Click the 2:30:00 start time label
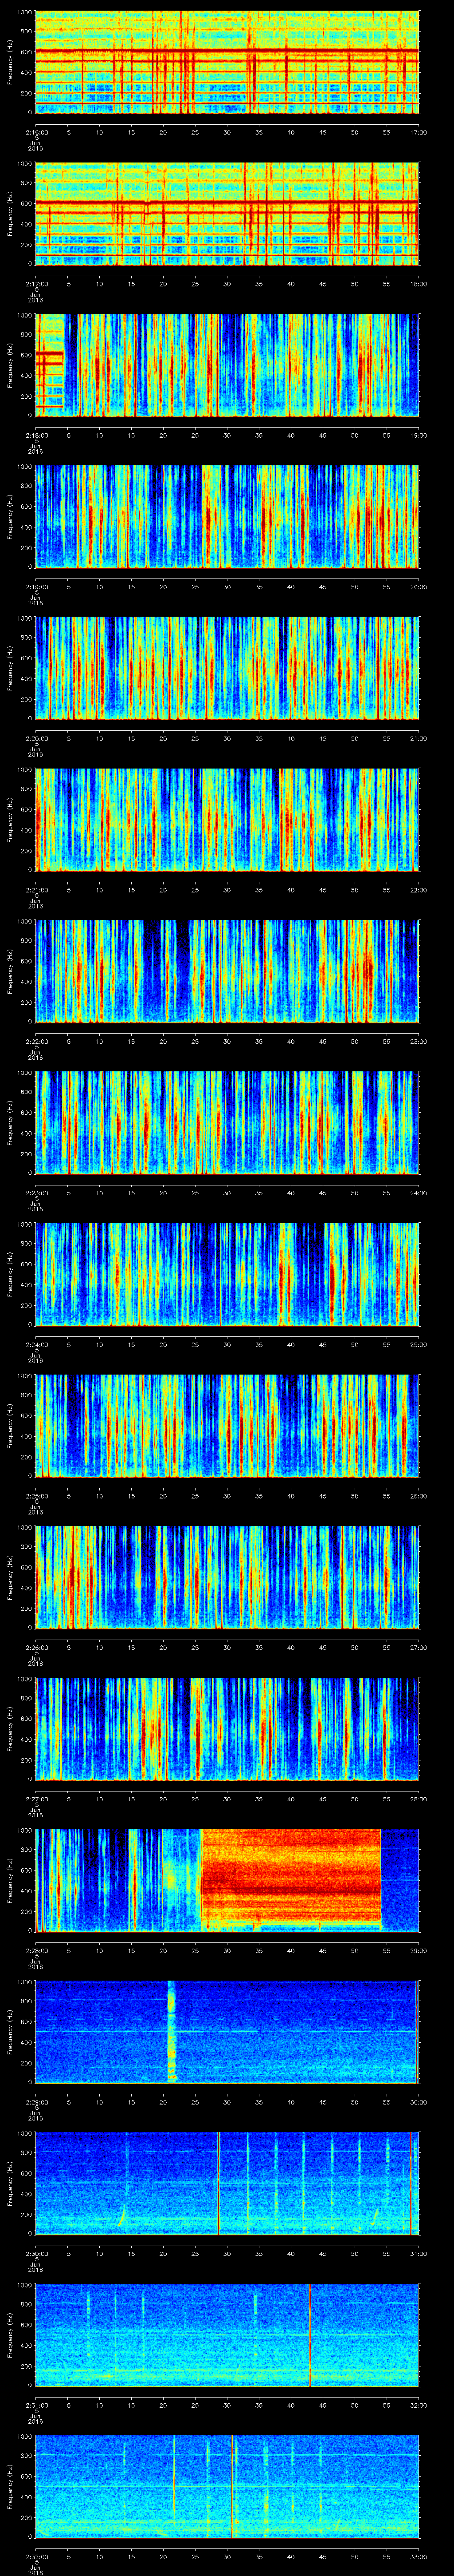 pyautogui.click(x=36, y=2254)
